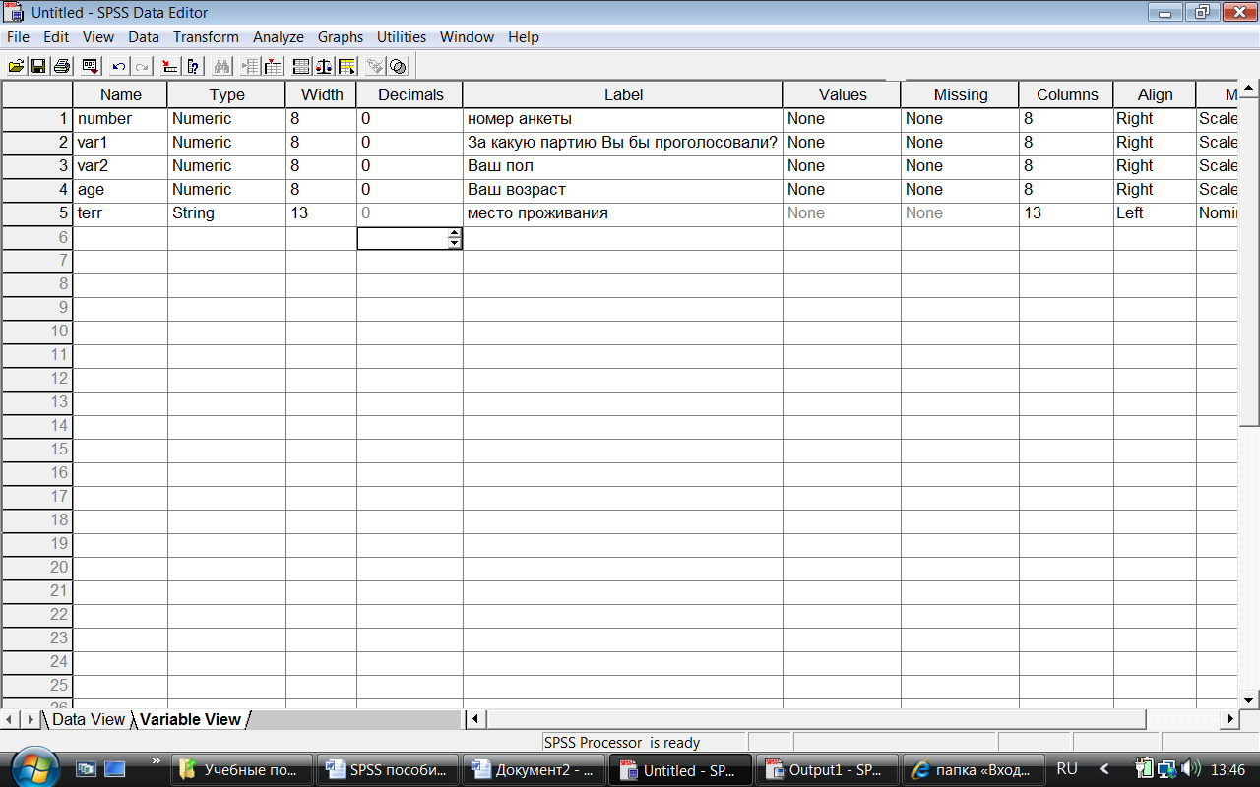1260x787 pixels.
Task: Open the Utilities menu
Action: [402, 37]
